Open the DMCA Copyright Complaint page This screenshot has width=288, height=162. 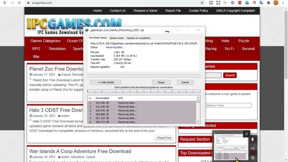(235, 11)
